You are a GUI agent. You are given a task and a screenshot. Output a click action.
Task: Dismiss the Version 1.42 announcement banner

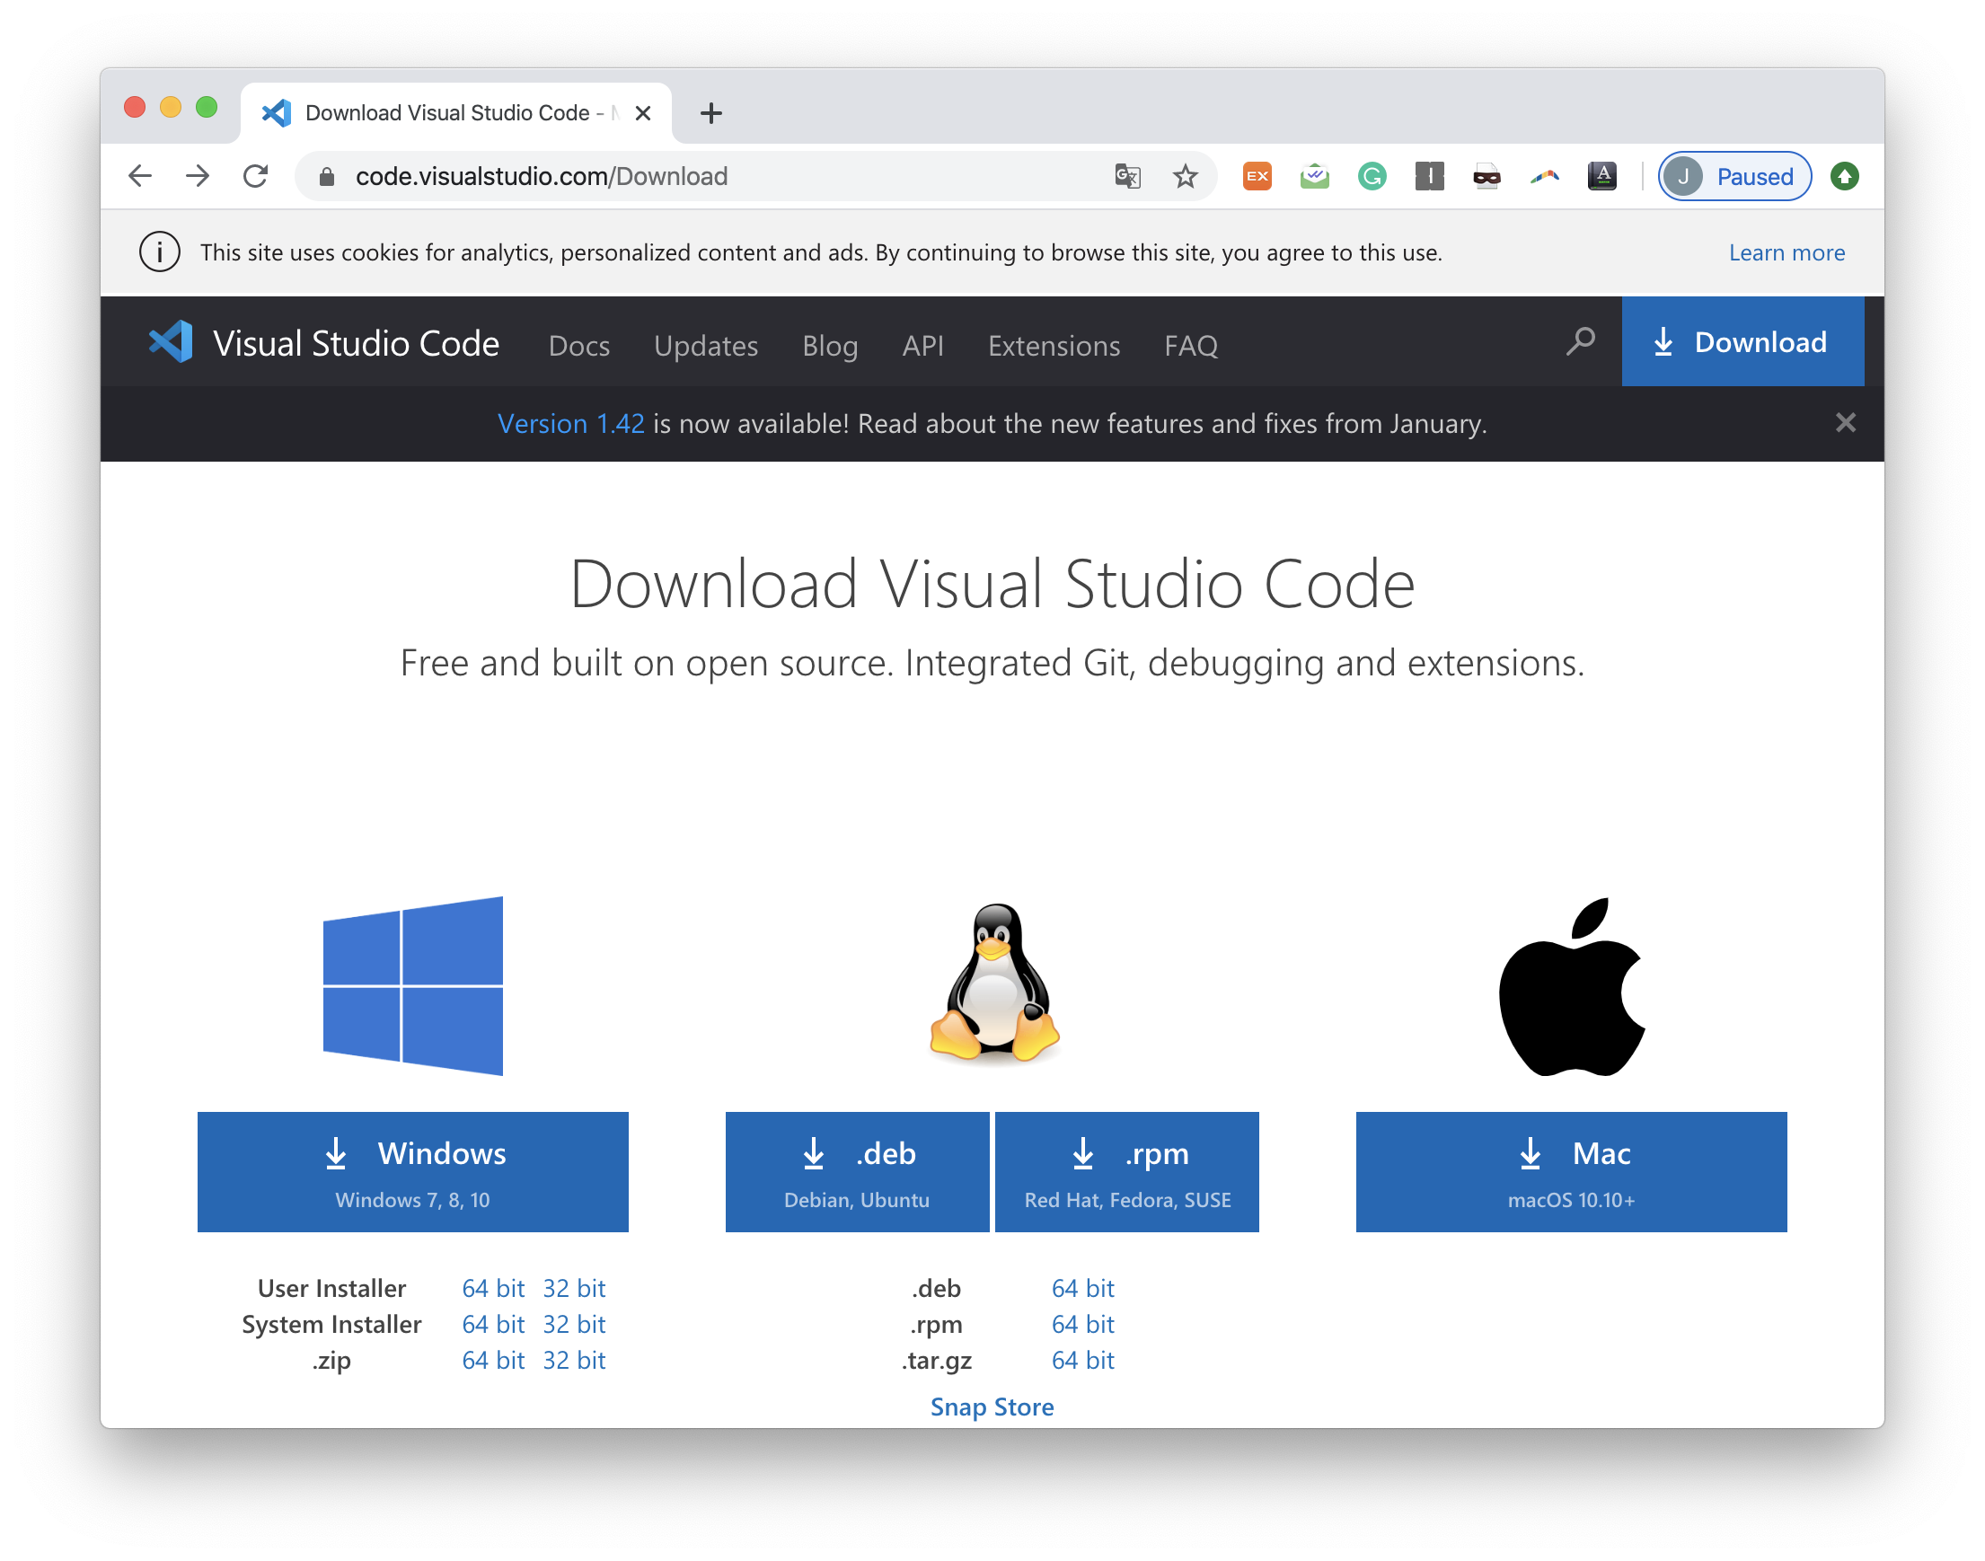1845,422
